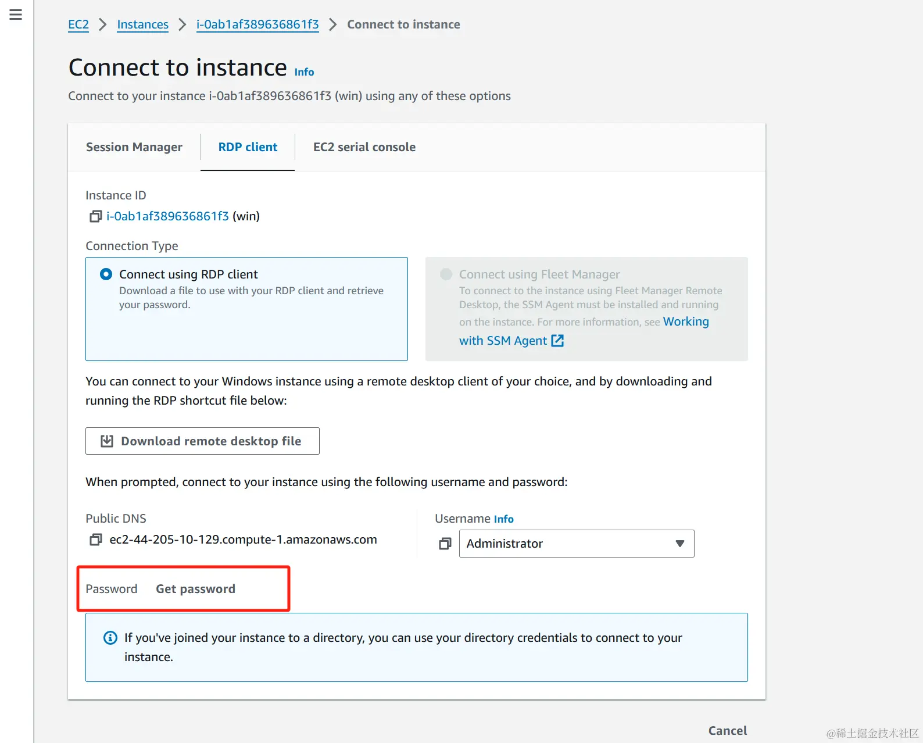Open i-0ab1af389636861f3 breadcrumb link
Image resolution: width=923 pixels, height=743 pixels.
click(257, 24)
